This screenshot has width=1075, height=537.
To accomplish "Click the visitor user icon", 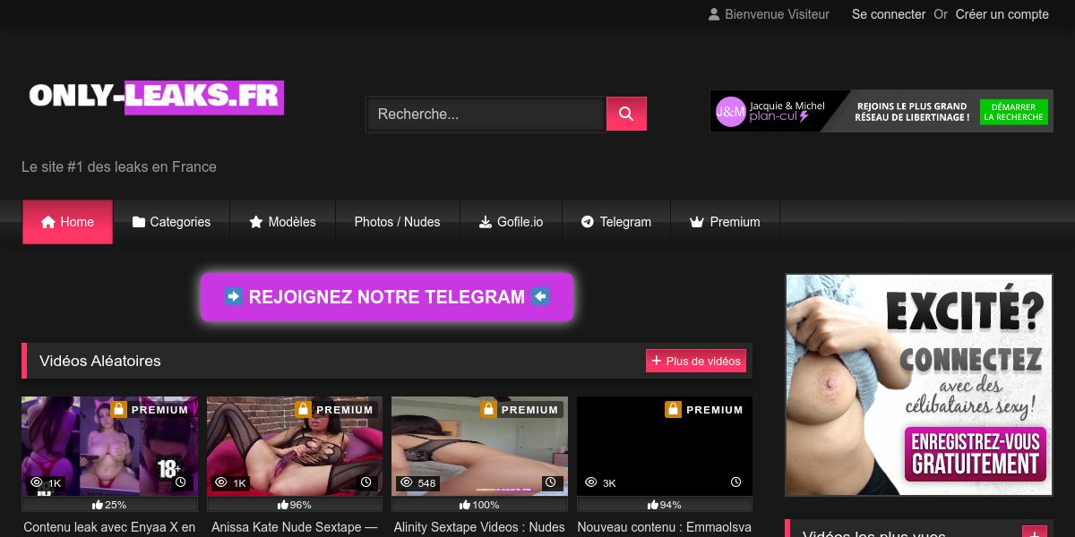I will click(714, 14).
